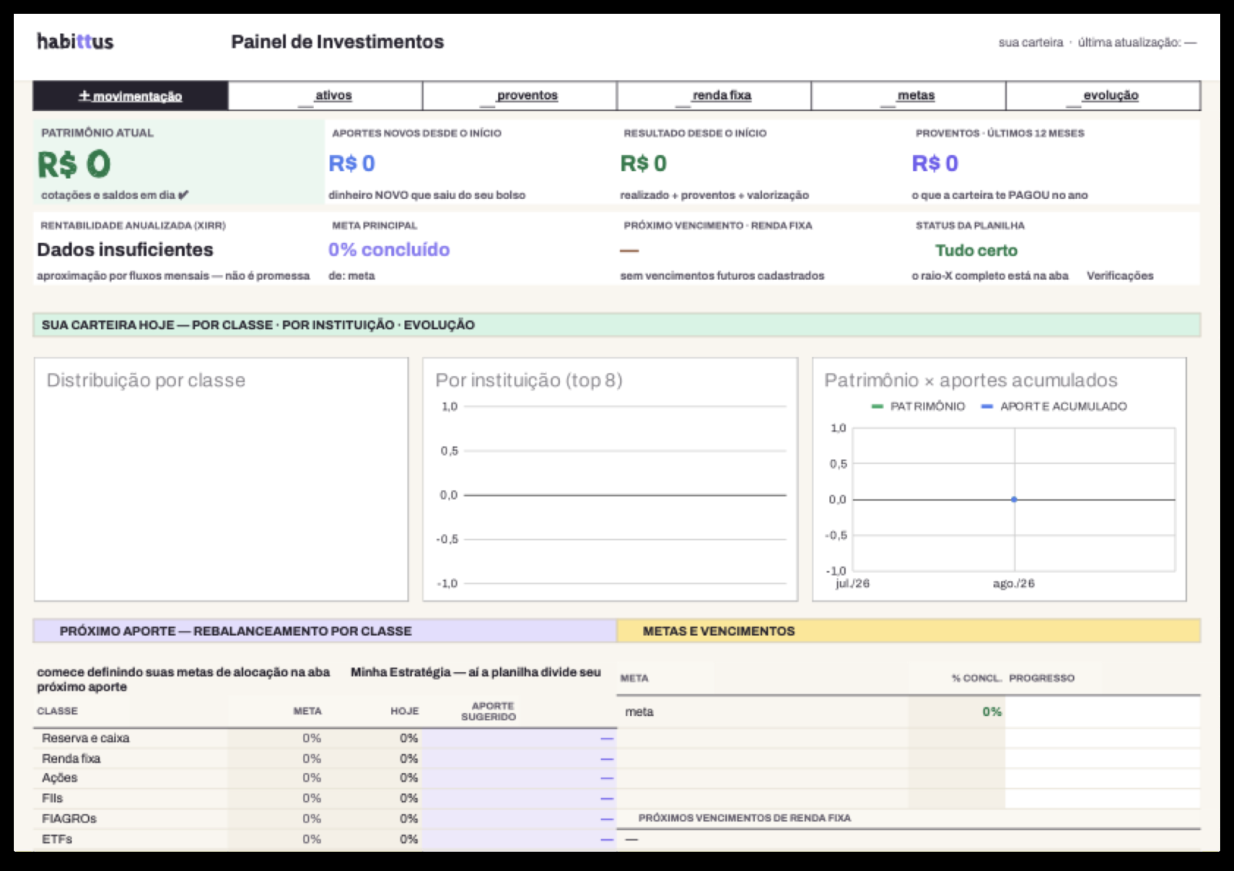
Task: Click the '0% concluído' value
Action: [389, 250]
